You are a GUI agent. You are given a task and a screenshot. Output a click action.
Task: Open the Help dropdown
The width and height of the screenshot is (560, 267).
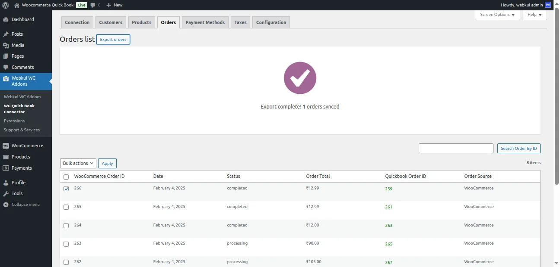534,15
